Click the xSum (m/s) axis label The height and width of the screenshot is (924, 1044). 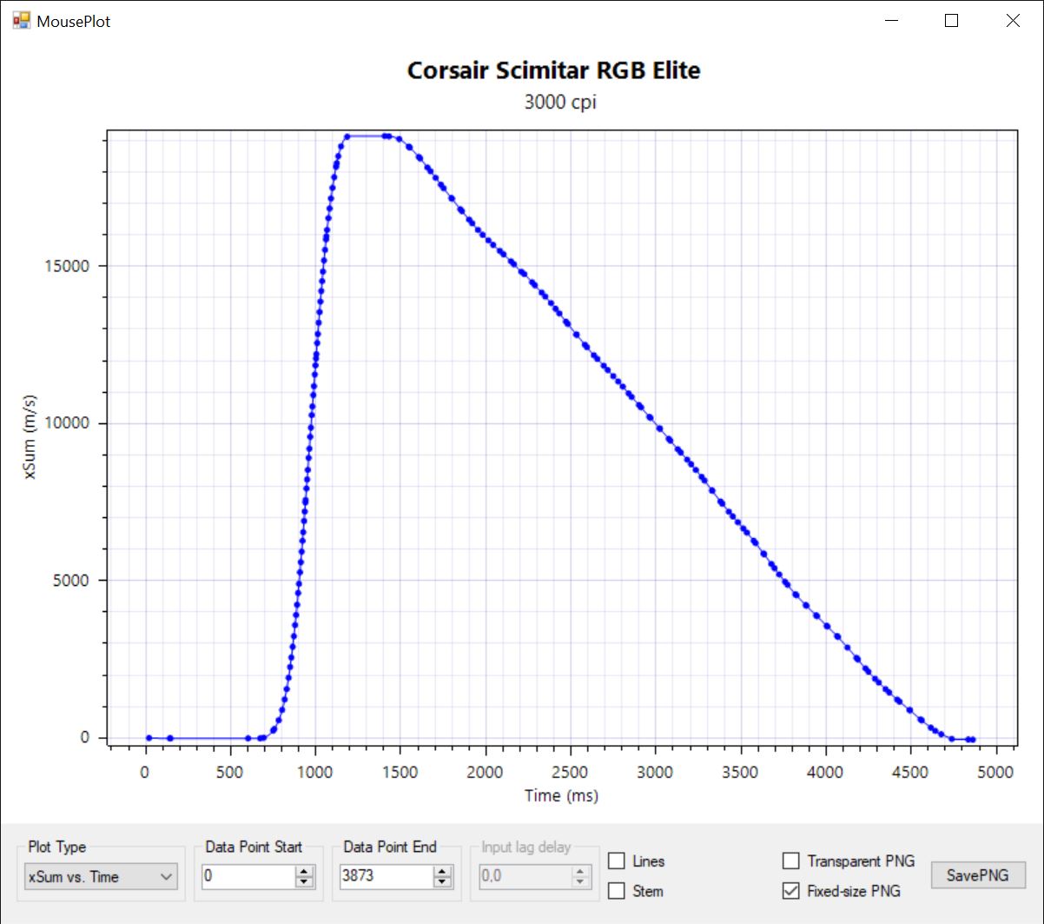30,436
